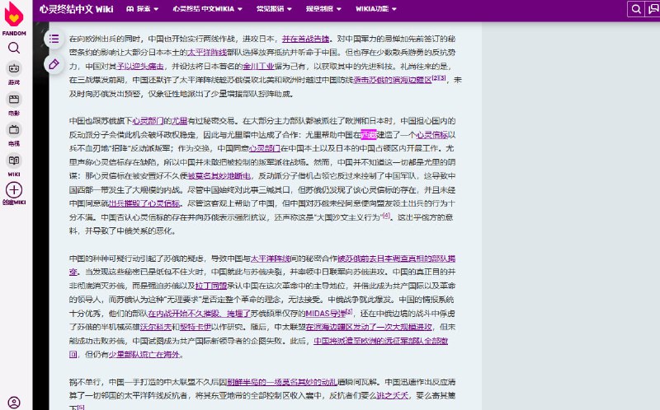Follow the 袭击苏俄的滨海边疆区 link

[x=393, y=80]
